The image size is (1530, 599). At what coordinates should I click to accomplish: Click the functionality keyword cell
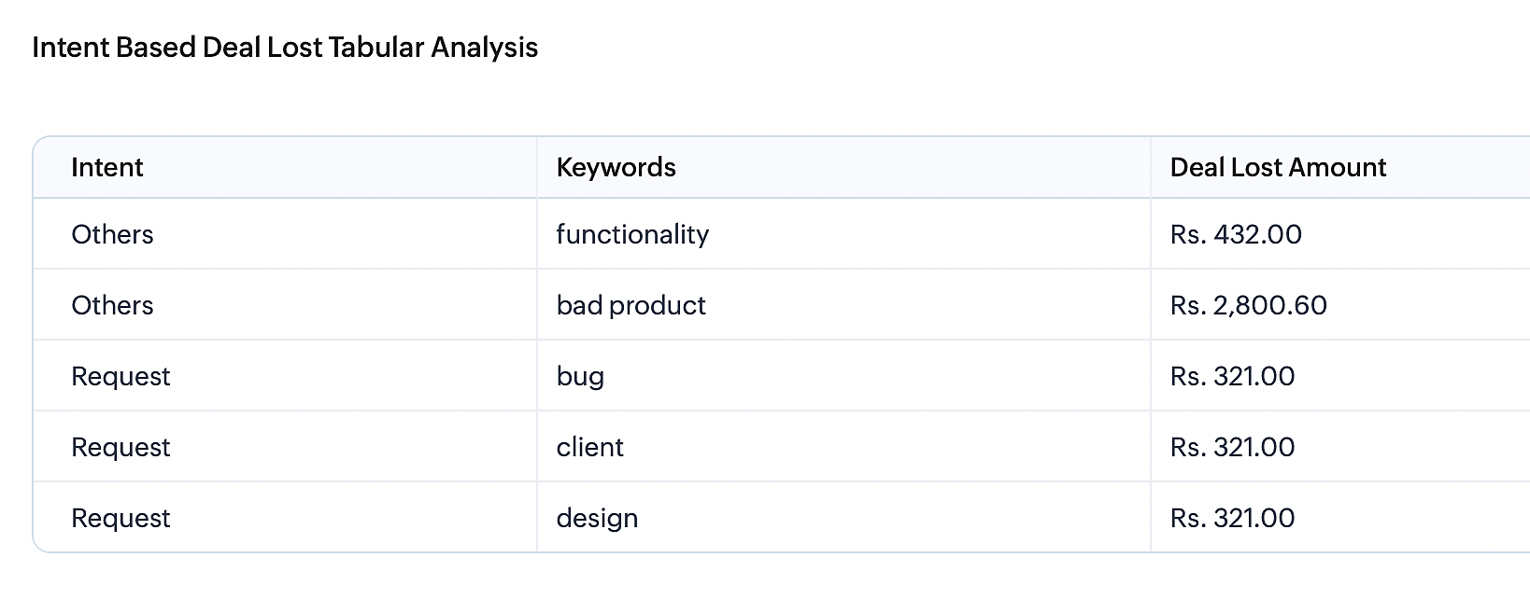pos(632,234)
